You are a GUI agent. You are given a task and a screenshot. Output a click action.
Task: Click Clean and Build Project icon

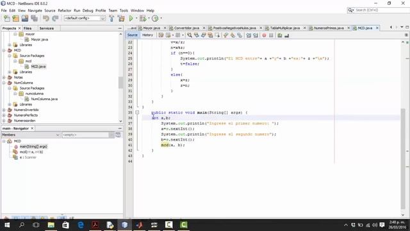[x=121, y=19]
